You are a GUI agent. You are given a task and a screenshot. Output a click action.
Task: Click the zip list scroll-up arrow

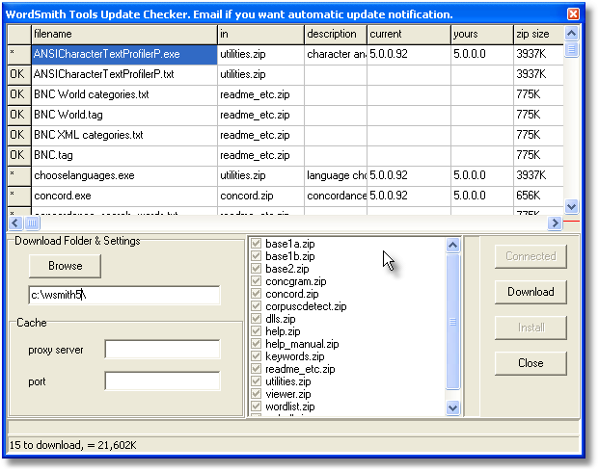[x=452, y=245]
